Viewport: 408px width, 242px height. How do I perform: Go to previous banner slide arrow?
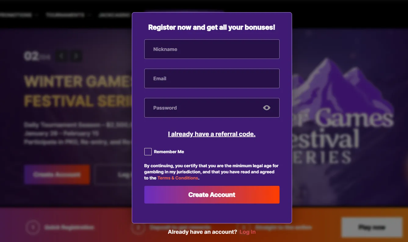click(62, 56)
